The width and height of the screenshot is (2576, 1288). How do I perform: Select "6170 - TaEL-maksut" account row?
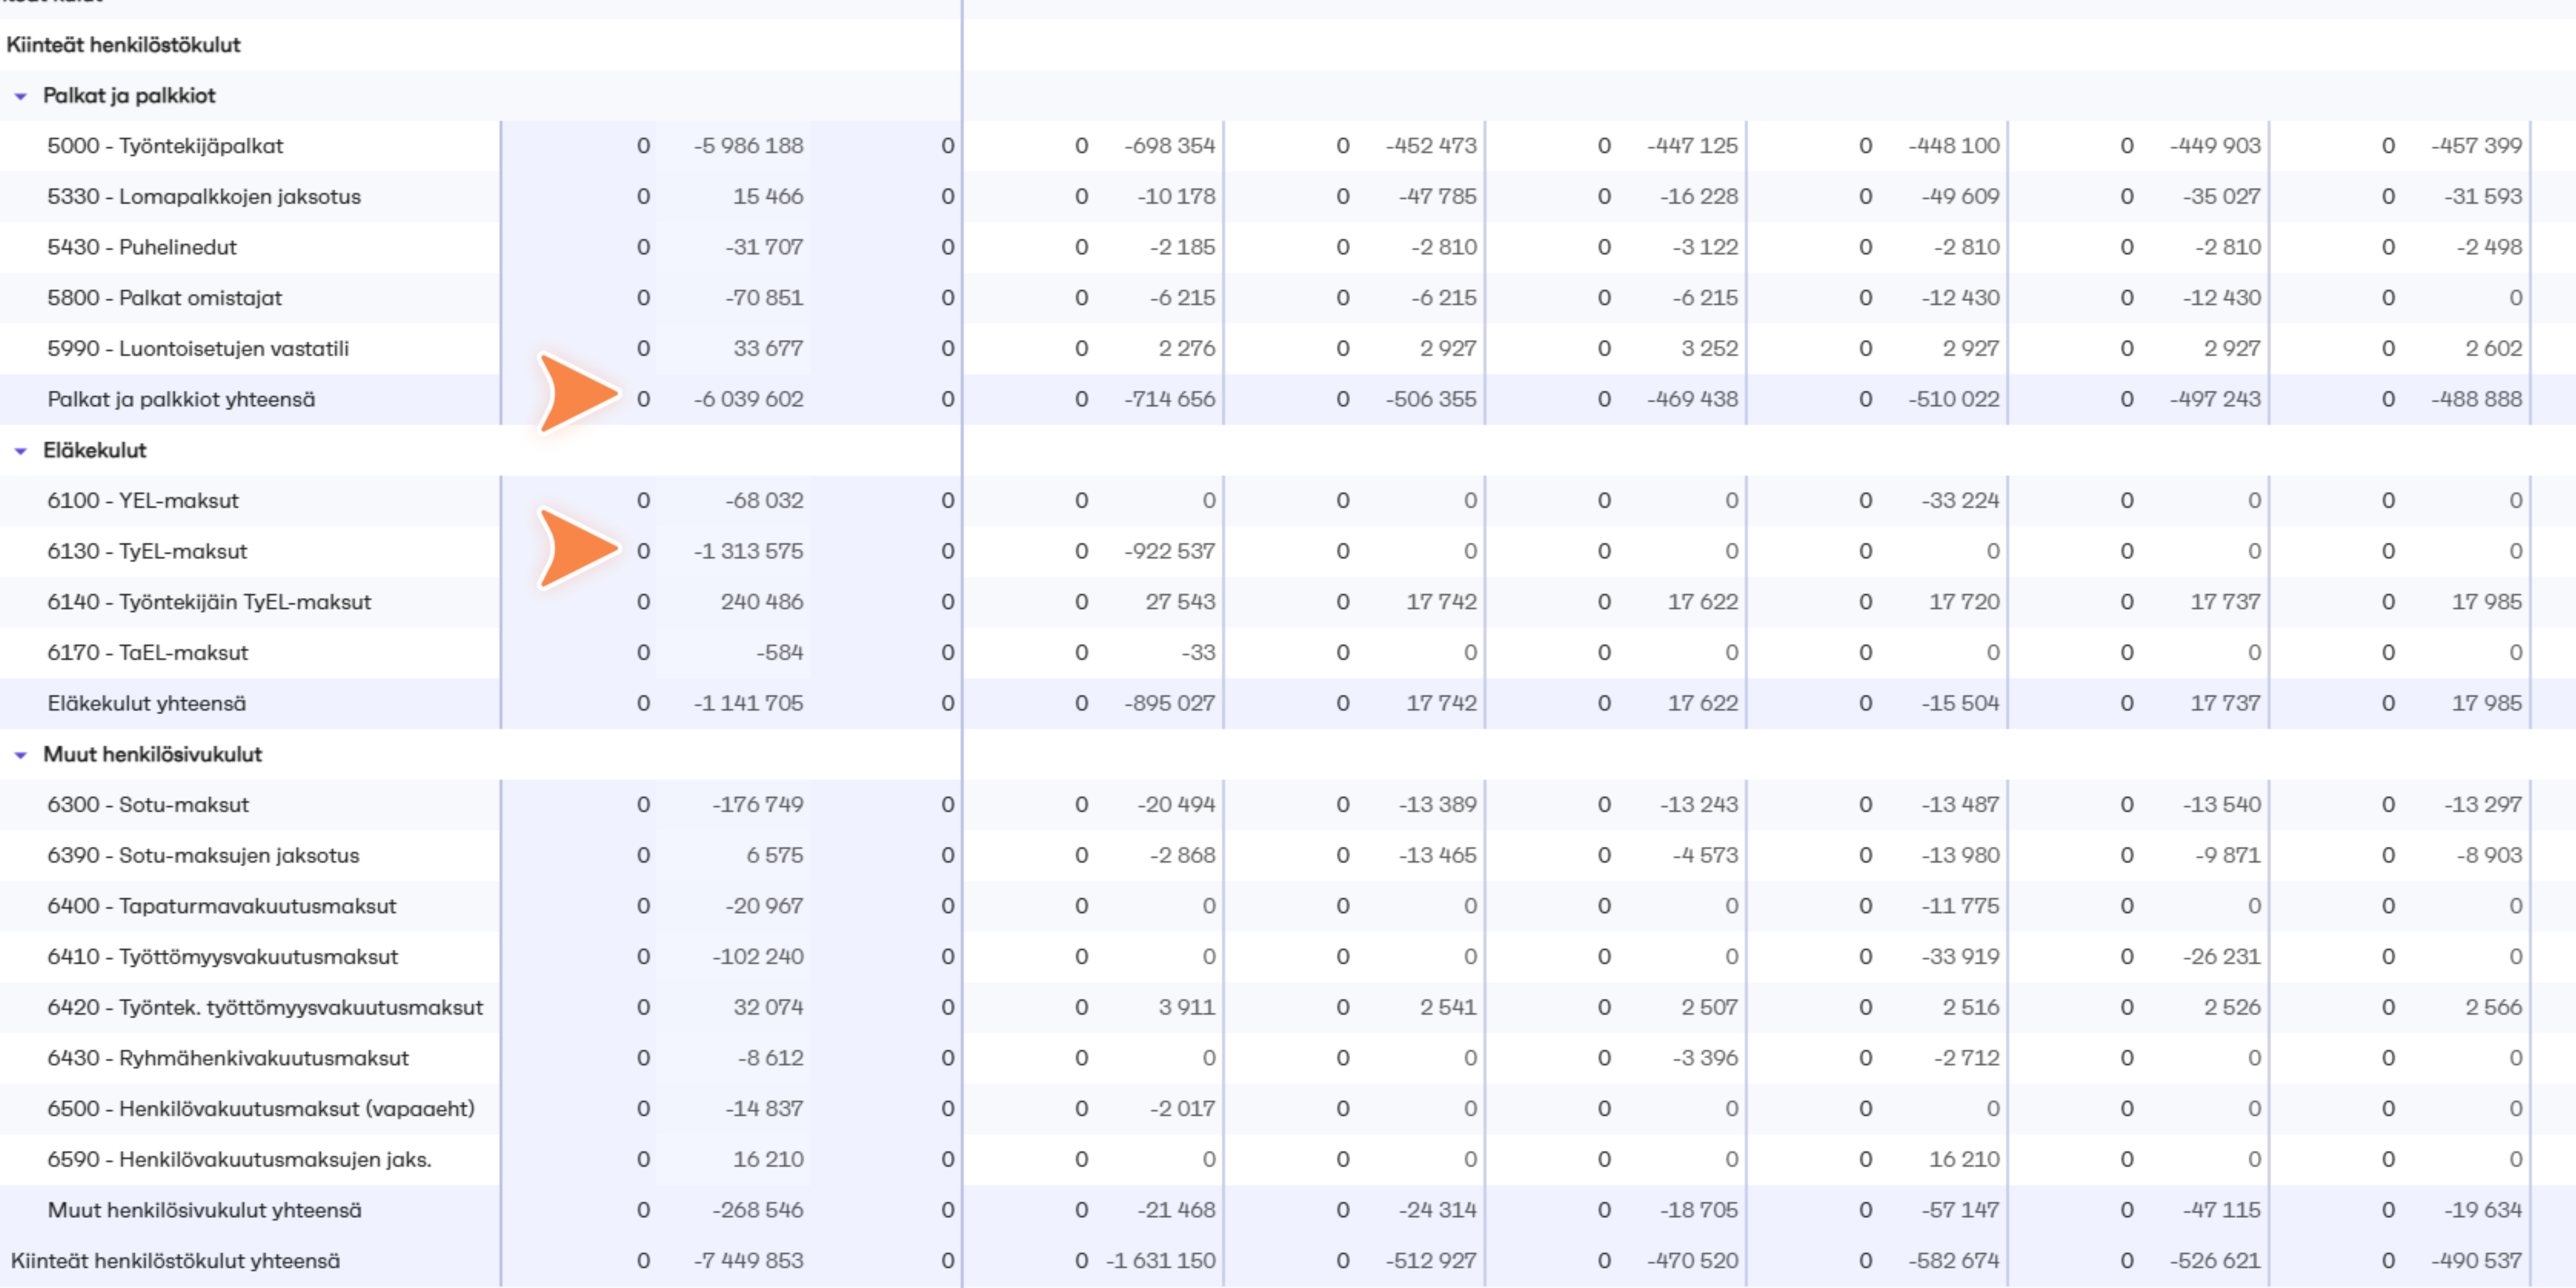[x=148, y=653]
